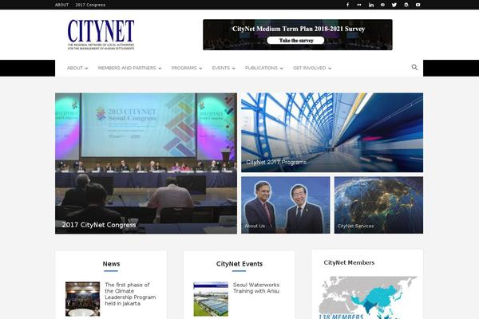Viewport: 479px width, 319px height.
Task: Open the search magnifier icon
Action: pos(414,67)
